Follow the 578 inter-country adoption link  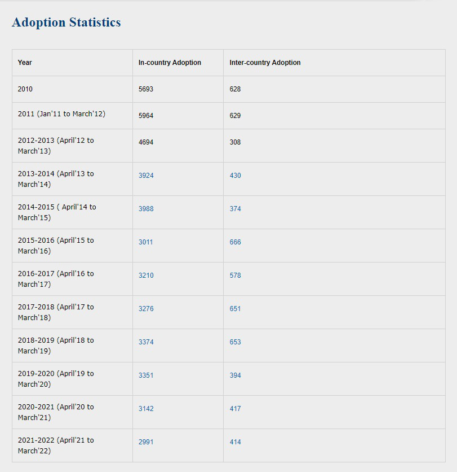(x=235, y=276)
